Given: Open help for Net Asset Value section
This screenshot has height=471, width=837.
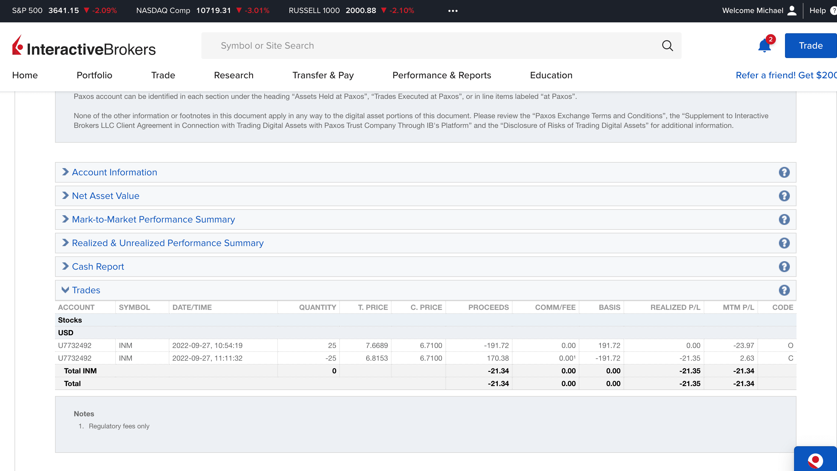Looking at the screenshot, I should [784, 196].
